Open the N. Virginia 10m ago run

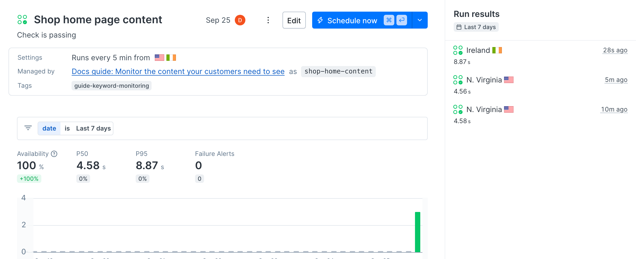(540, 115)
